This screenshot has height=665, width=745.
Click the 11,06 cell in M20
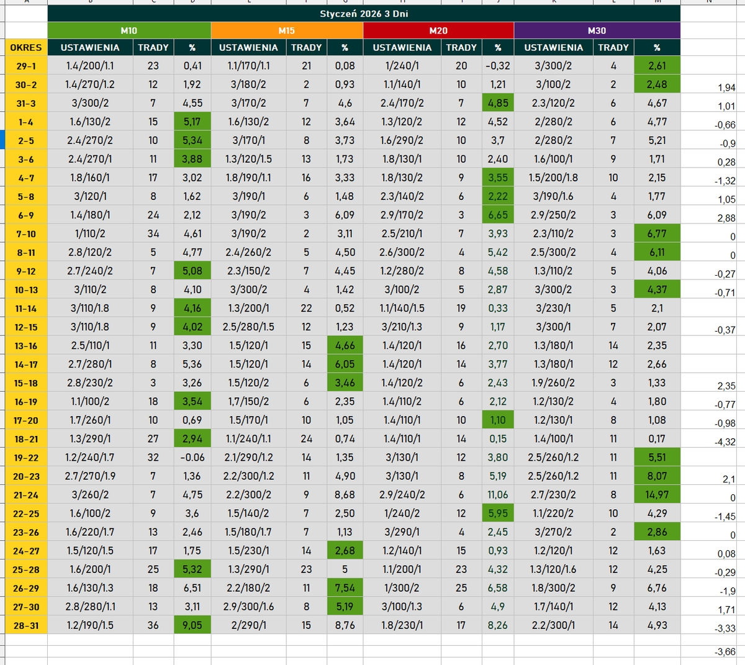[x=498, y=495]
